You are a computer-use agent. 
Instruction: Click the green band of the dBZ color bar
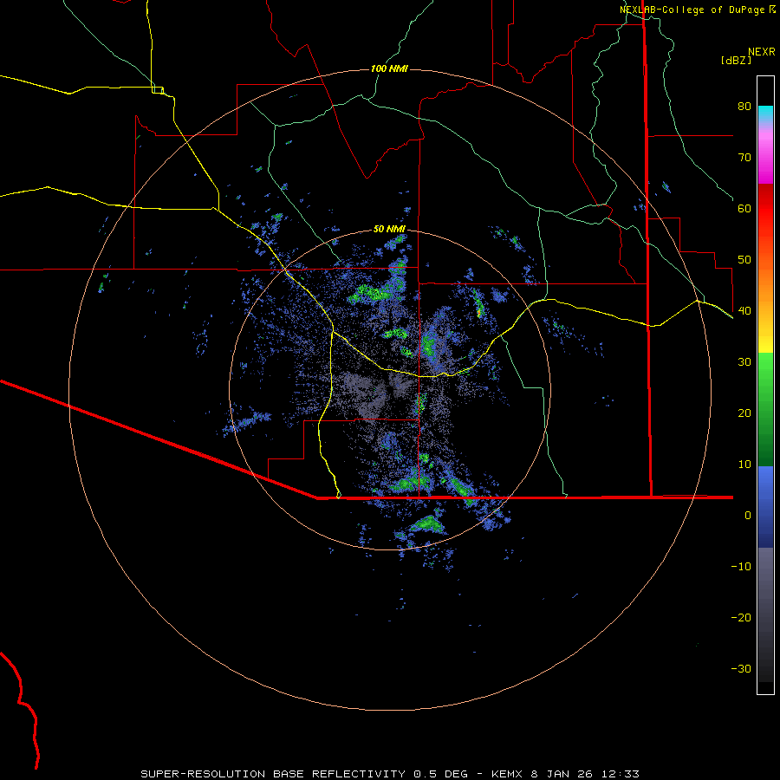click(x=765, y=409)
